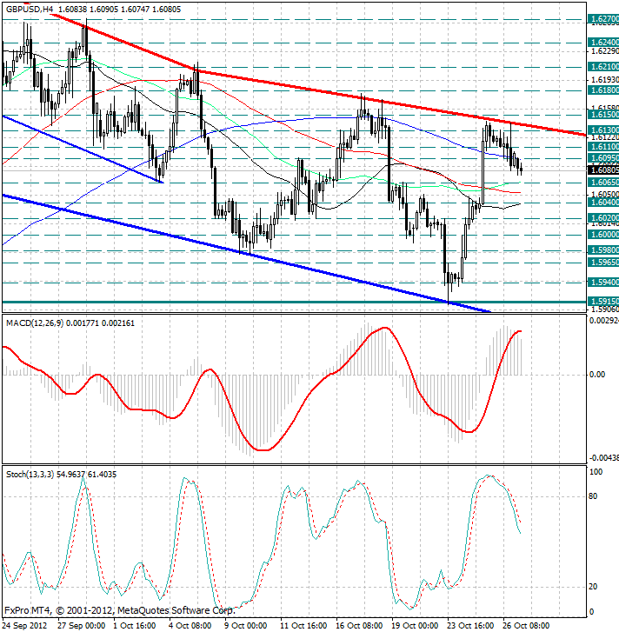Select the 1.6020 price level label

pyautogui.click(x=603, y=218)
